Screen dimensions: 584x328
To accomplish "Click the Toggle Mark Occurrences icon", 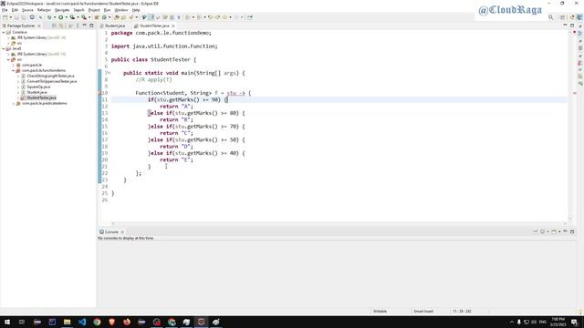I will click(x=151, y=17).
